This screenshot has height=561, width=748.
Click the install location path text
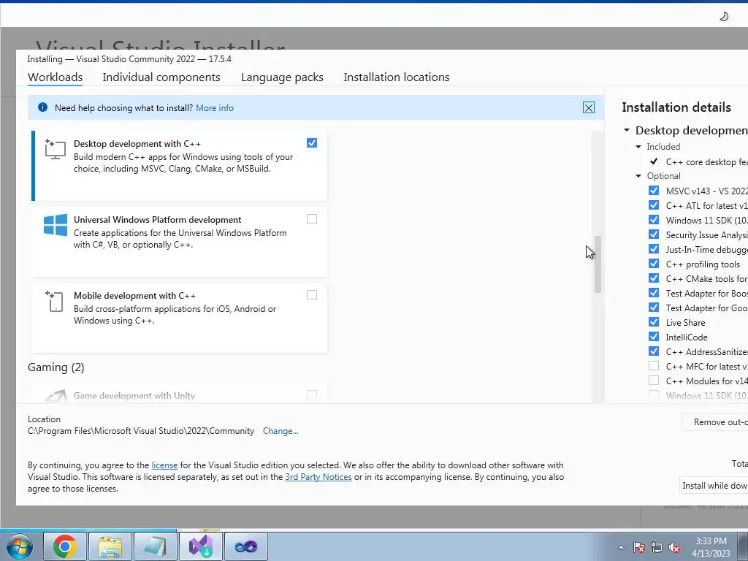[x=141, y=431]
